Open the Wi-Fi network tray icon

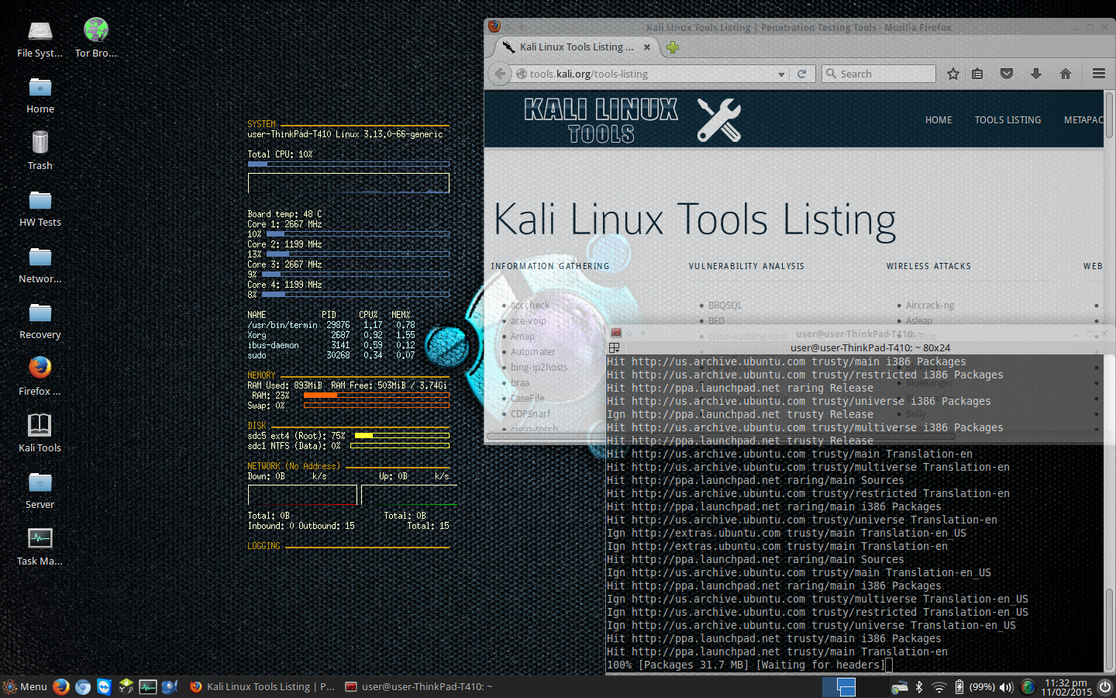tap(939, 686)
